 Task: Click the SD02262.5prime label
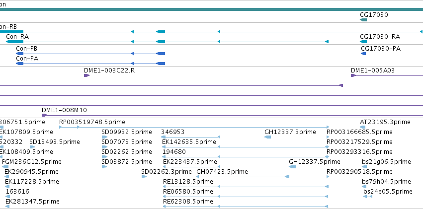[x=127, y=151]
